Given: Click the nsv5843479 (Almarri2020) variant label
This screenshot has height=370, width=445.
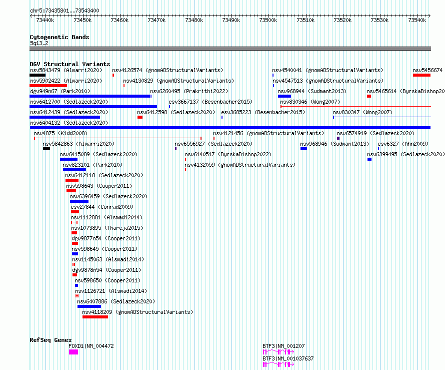Looking at the screenshot, I should click(66, 70).
